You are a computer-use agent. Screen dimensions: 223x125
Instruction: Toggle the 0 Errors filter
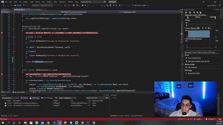24,98
